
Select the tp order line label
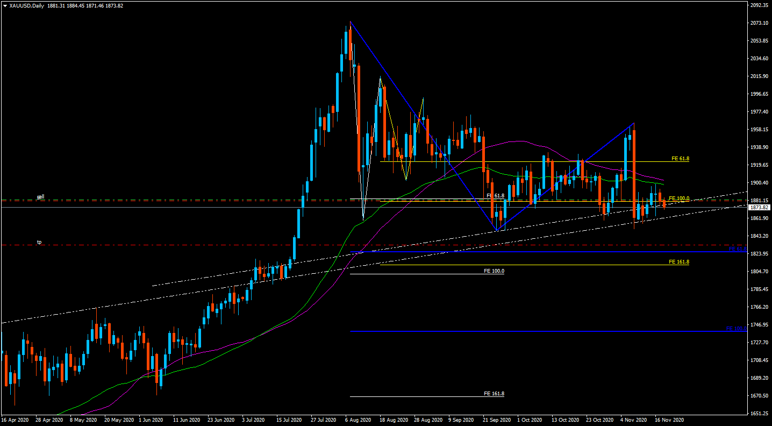click(39, 242)
